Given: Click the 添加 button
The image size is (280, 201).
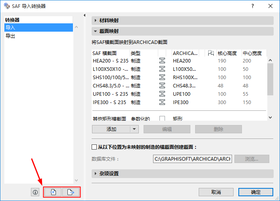Looking at the screenshot, I should (x=111, y=129).
